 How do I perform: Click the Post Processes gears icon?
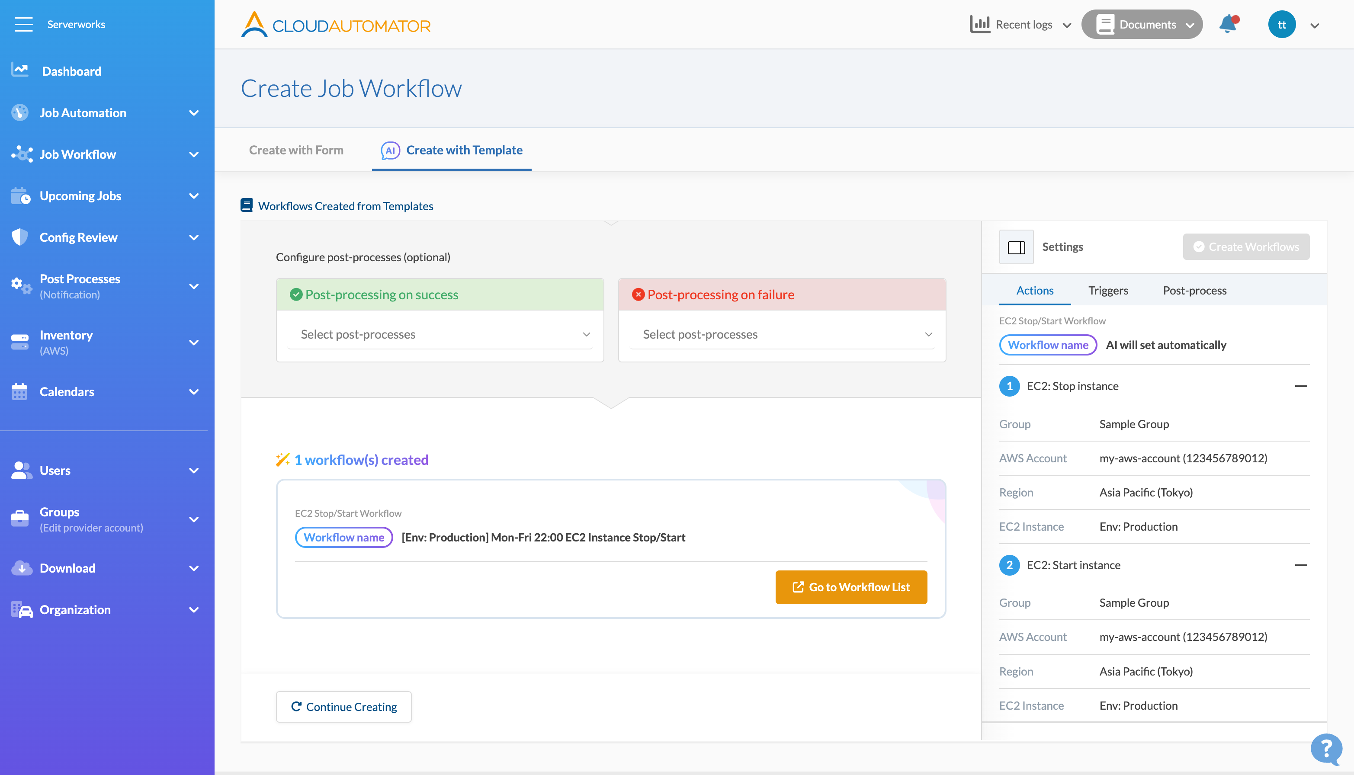[21, 286]
